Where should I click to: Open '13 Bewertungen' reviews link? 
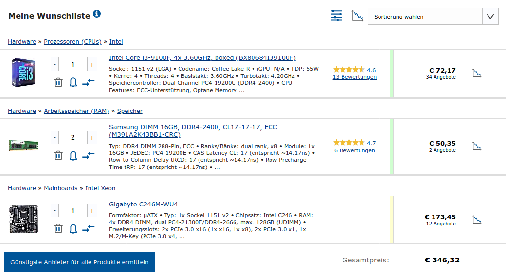pos(354,77)
